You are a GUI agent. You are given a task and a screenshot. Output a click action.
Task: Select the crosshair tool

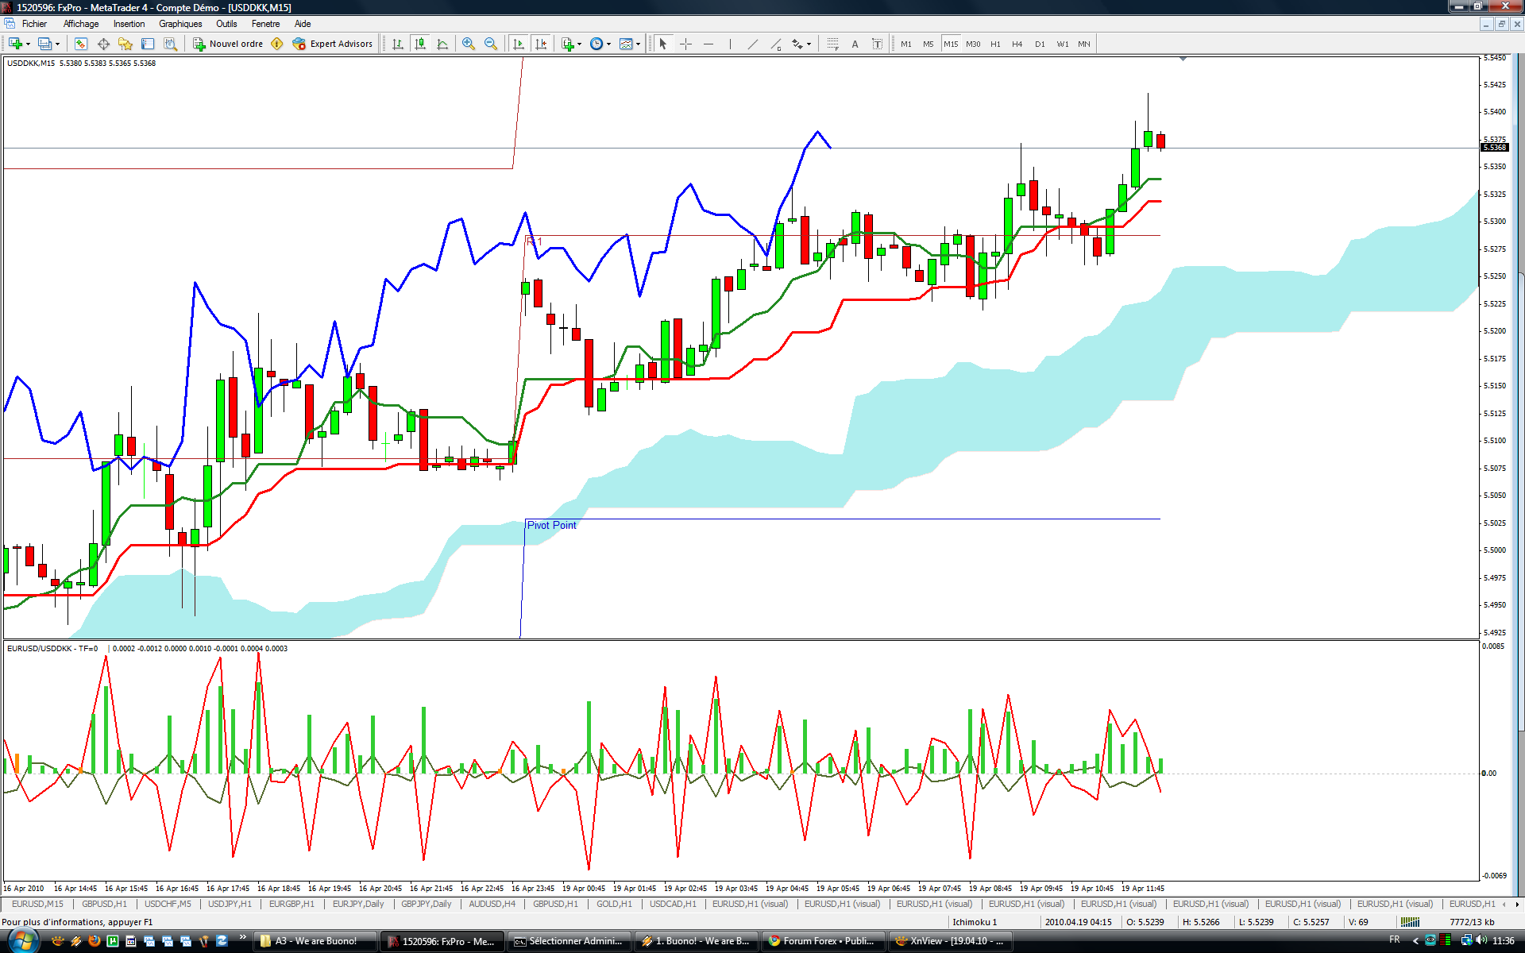pos(686,44)
